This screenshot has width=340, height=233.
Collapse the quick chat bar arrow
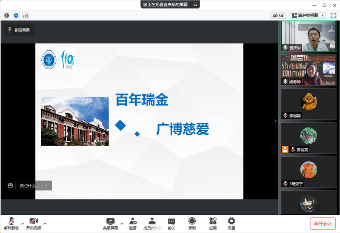tap(46, 185)
